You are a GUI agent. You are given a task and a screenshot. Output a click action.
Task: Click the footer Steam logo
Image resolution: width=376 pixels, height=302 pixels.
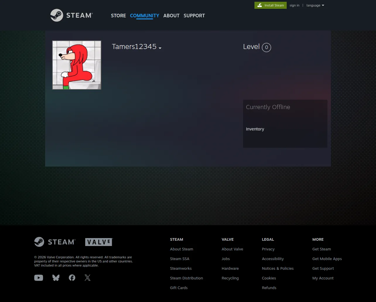coord(55,242)
